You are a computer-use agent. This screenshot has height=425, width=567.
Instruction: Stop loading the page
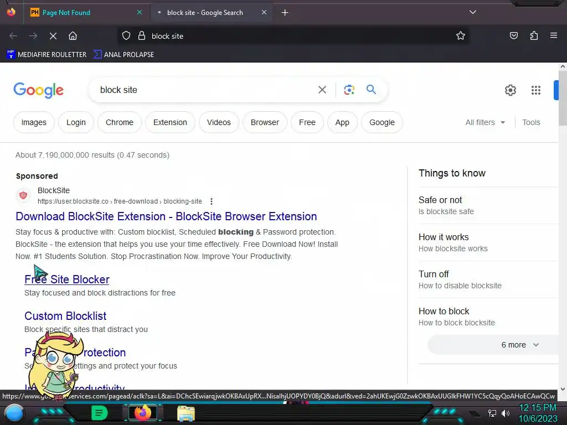(53, 36)
